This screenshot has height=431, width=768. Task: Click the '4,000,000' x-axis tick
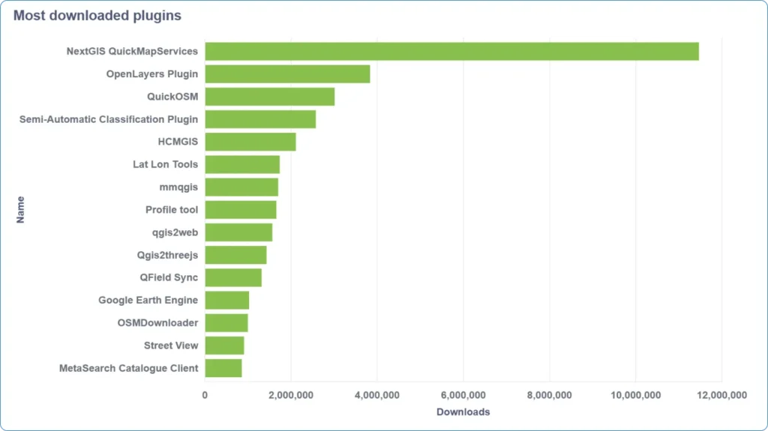tap(377, 395)
